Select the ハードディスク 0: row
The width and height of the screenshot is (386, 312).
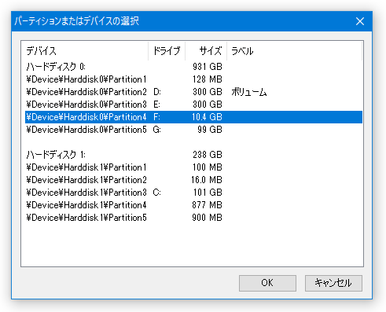(193, 67)
